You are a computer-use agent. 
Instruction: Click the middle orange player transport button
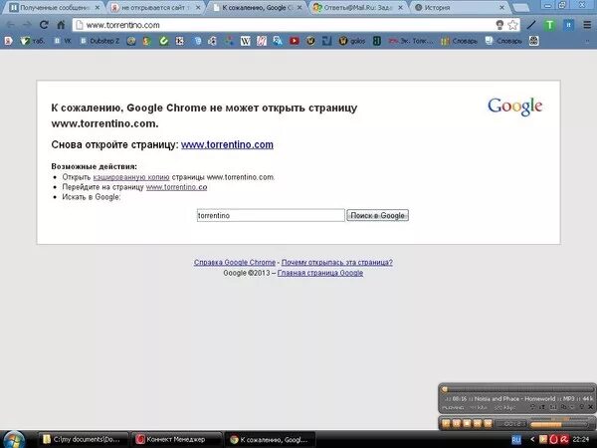[467, 424]
